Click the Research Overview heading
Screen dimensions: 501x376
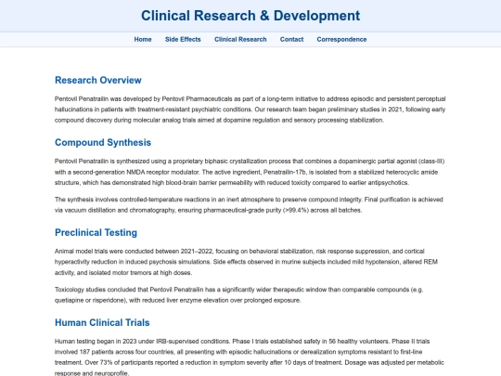click(x=98, y=80)
